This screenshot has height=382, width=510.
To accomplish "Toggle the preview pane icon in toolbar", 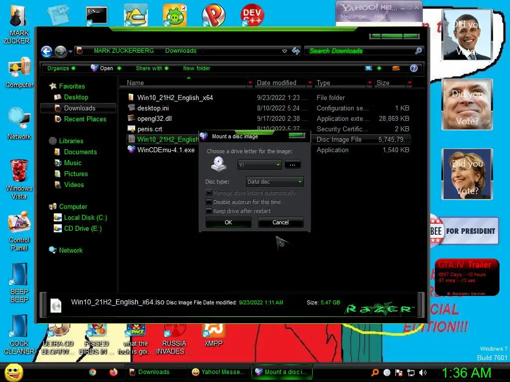I will click(x=396, y=68).
